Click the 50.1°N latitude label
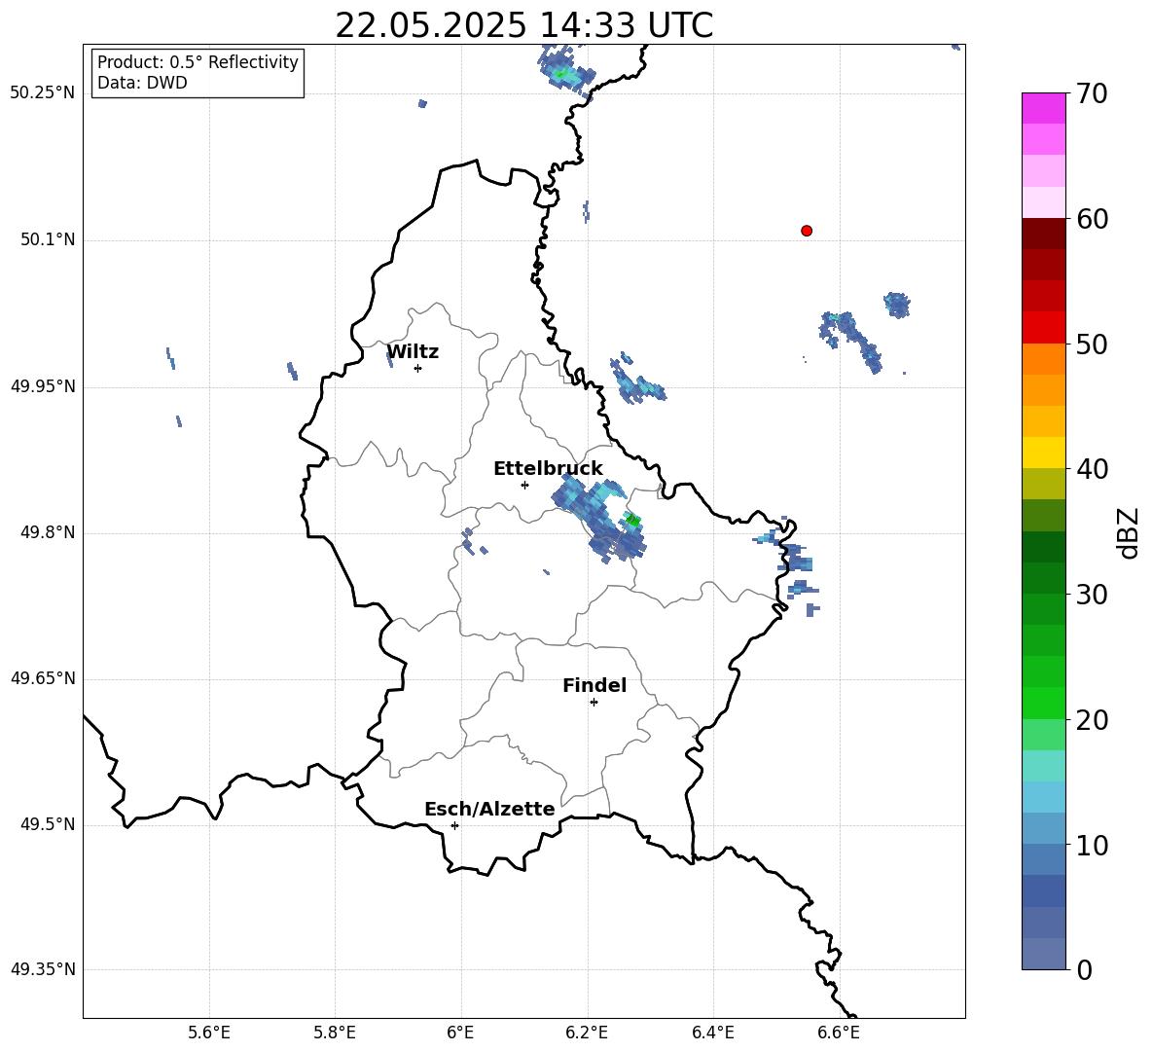The width and height of the screenshot is (1152, 1052). (47, 239)
